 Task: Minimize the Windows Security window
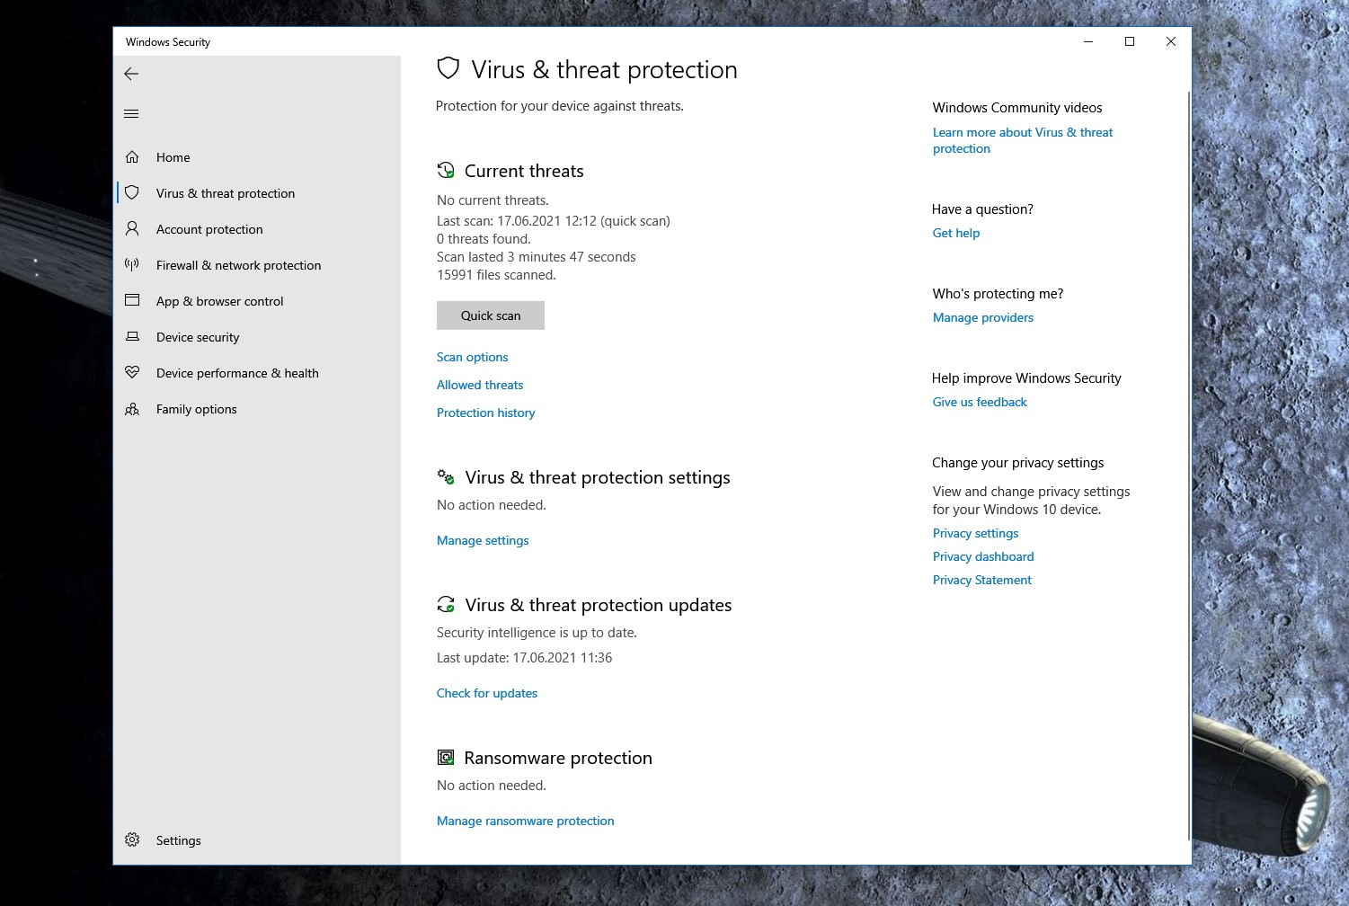point(1088,41)
